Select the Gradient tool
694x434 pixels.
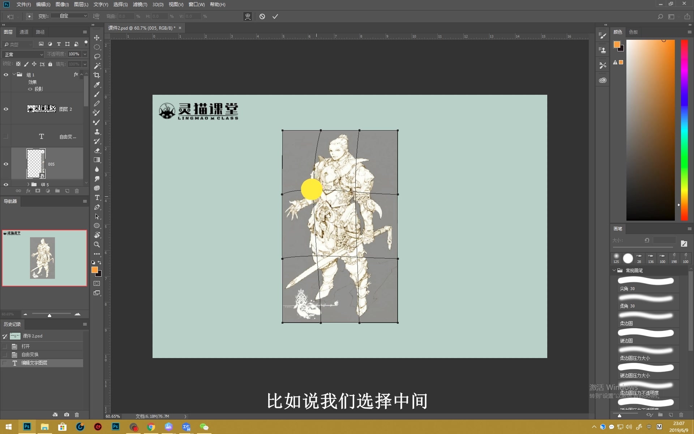click(x=97, y=160)
